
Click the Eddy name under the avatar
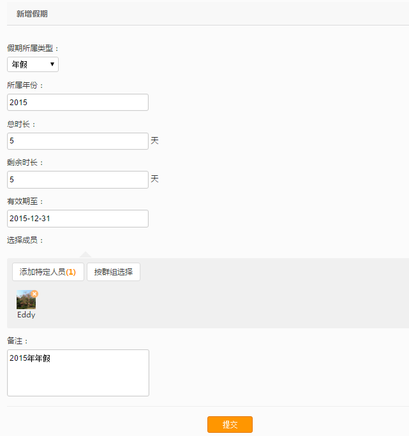pos(26,315)
